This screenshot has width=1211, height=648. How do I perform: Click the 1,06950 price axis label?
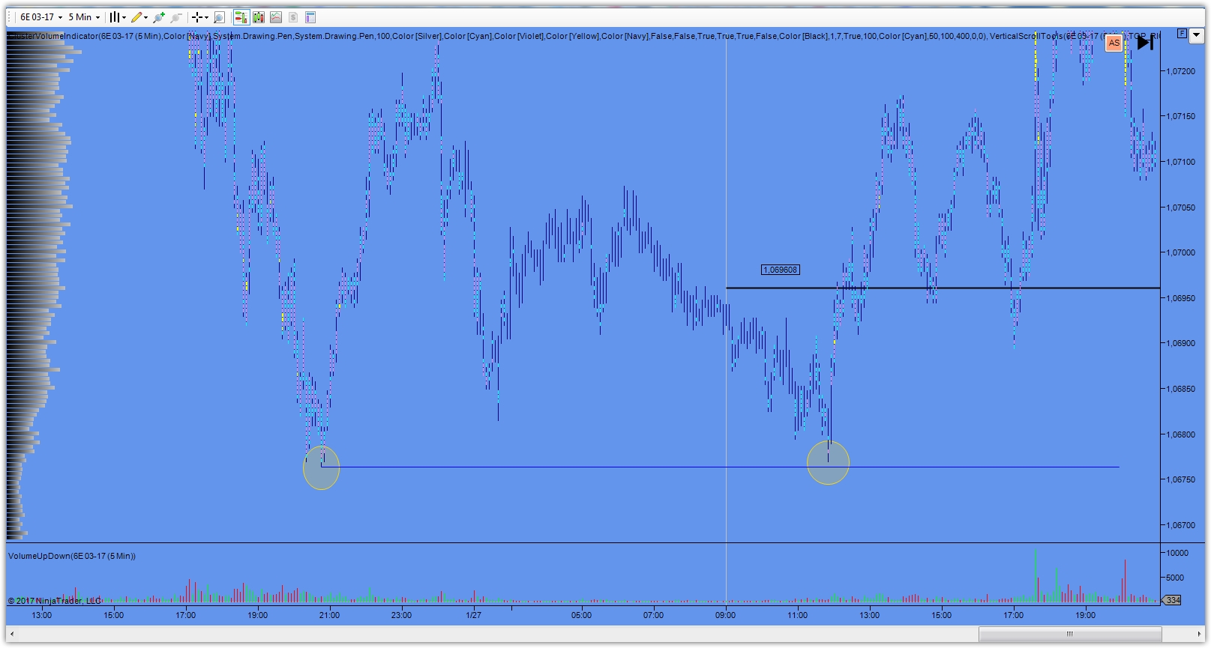click(1180, 298)
